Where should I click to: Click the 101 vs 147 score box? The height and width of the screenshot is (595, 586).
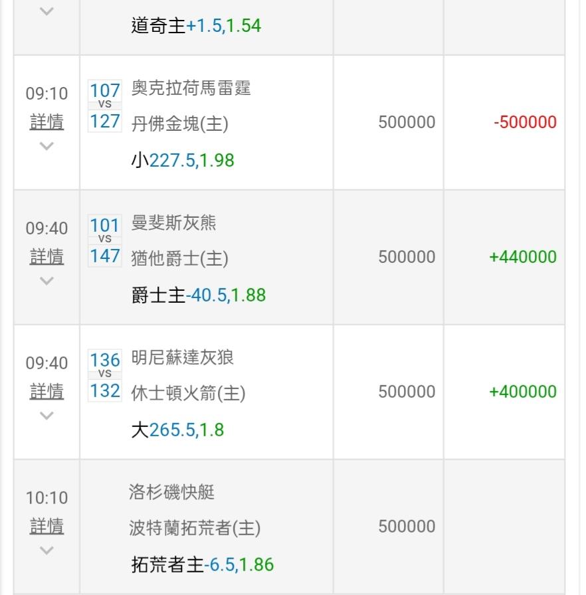105,240
